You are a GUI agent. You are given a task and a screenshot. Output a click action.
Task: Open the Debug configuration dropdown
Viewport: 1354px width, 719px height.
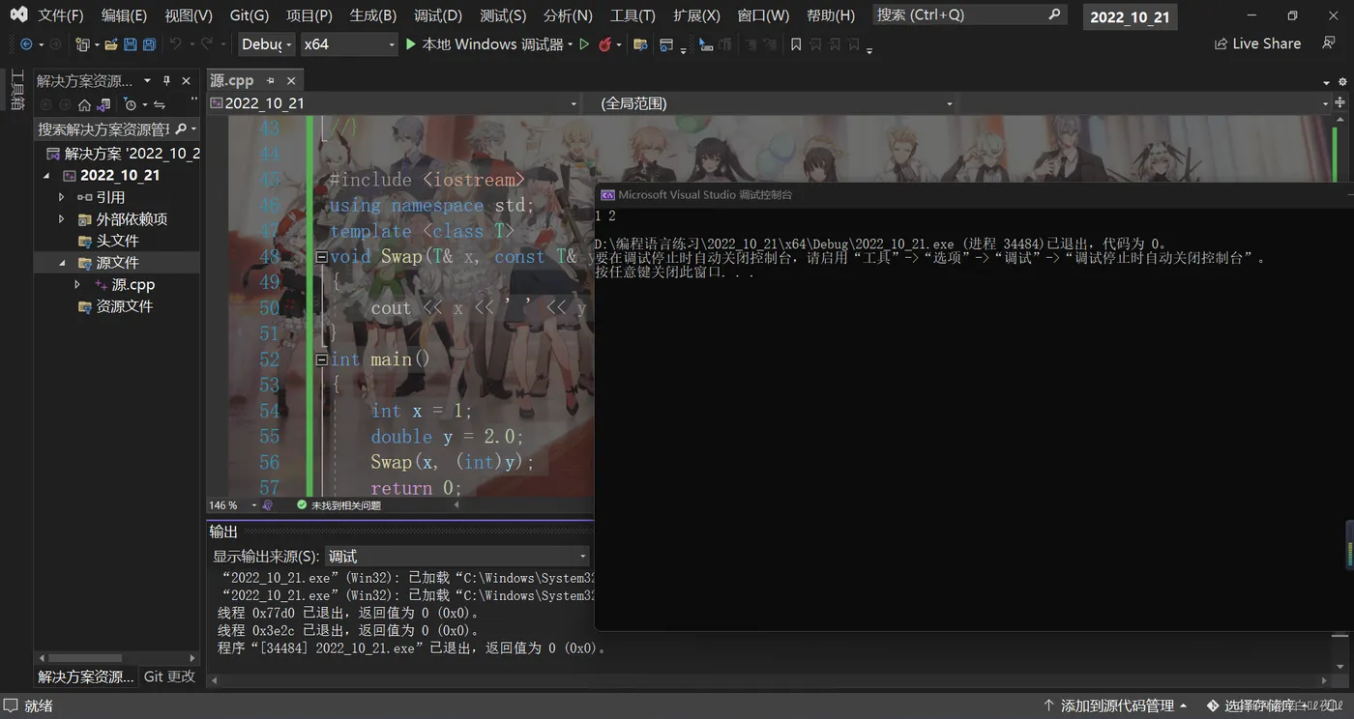pyautogui.click(x=267, y=44)
